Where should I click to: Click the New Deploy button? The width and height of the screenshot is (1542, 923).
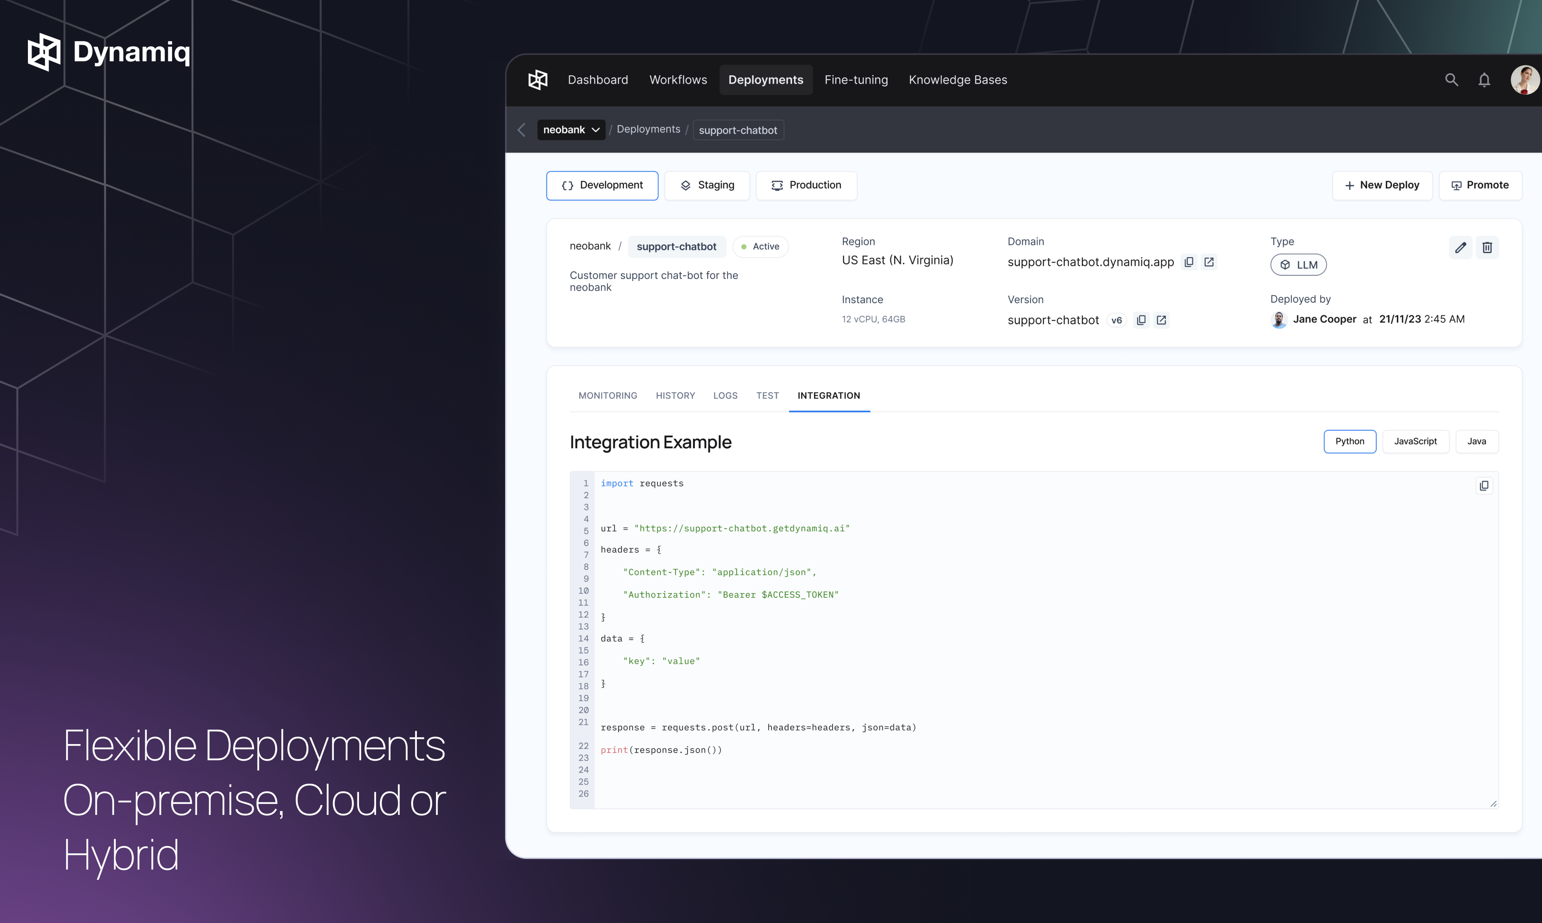click(x=1382, y=185)
